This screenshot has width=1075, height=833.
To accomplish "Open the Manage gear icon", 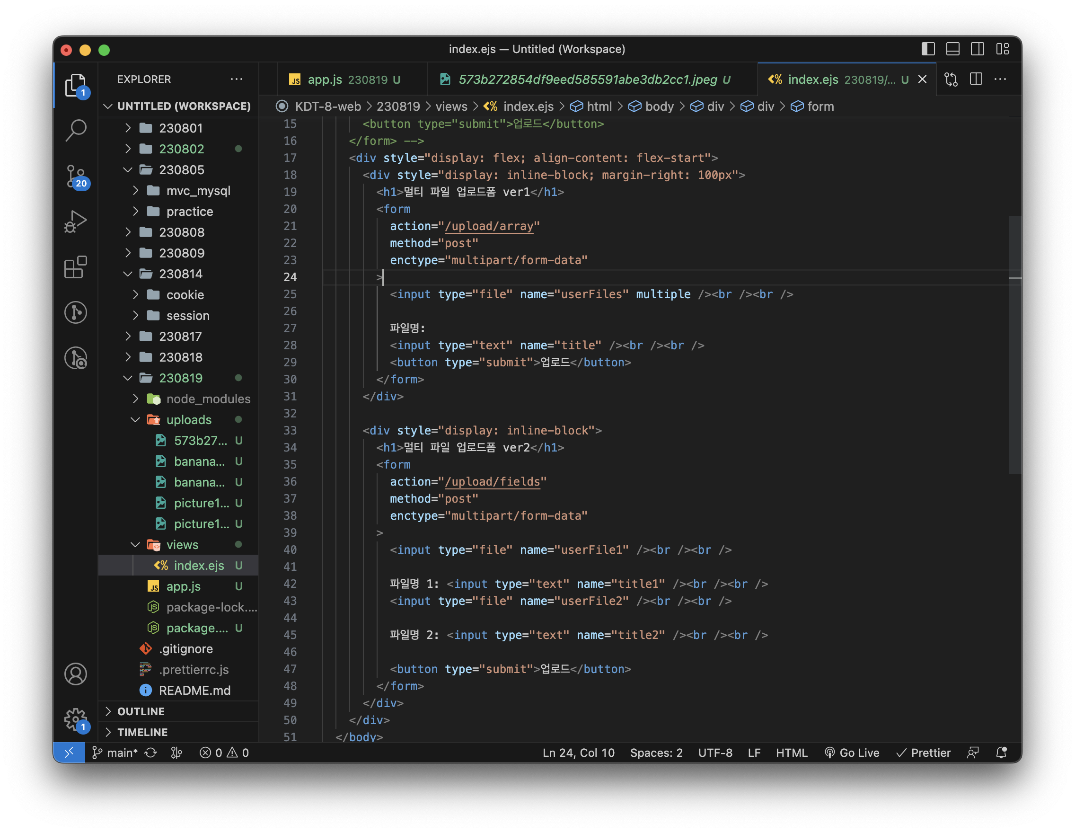I will point(75,720).
